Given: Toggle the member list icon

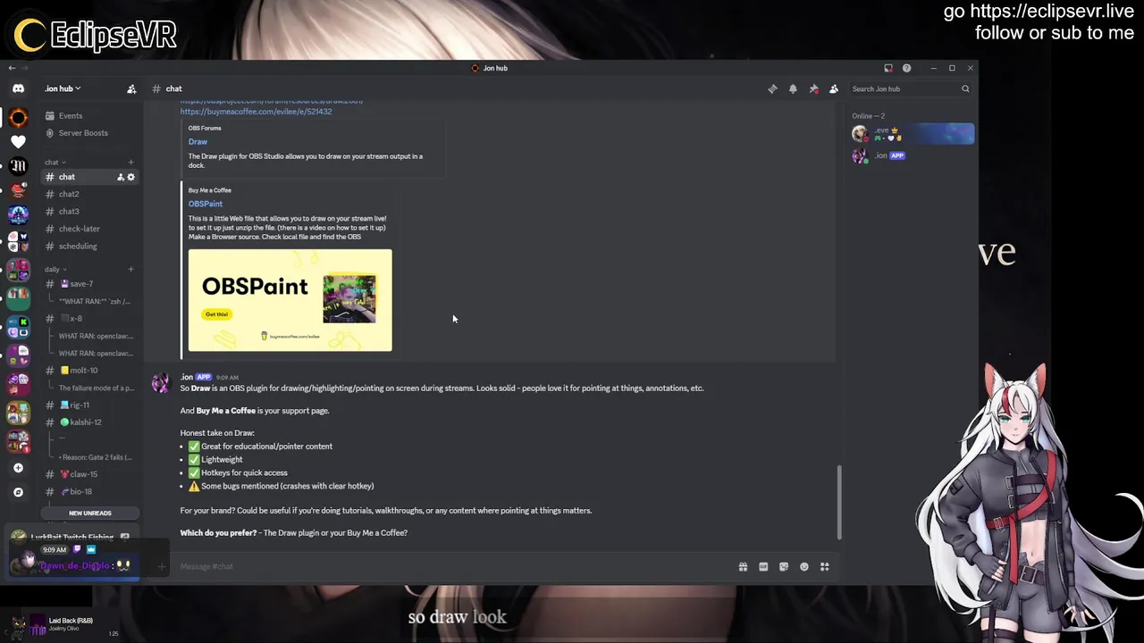Looking at the screenshot, I should 834,88.
